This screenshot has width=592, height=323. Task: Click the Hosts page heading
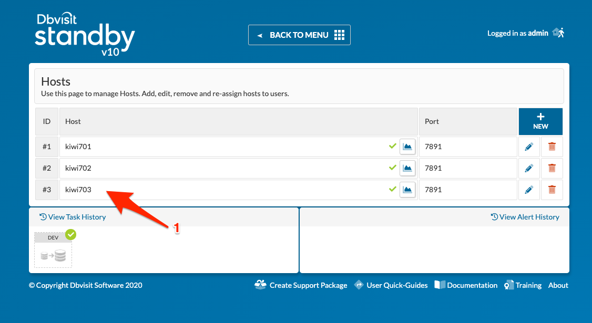point(56,81)
